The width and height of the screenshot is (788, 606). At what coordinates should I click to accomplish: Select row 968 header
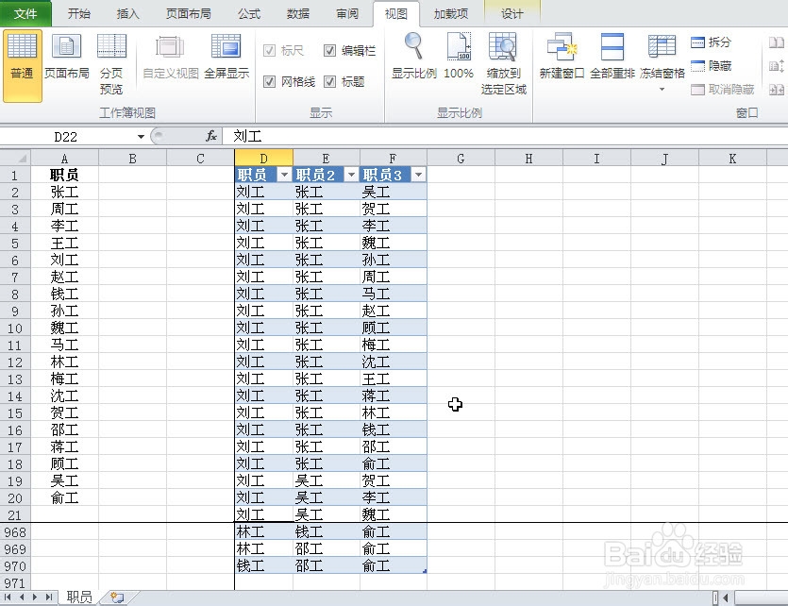pyautogui.click(x=15, y=531)
